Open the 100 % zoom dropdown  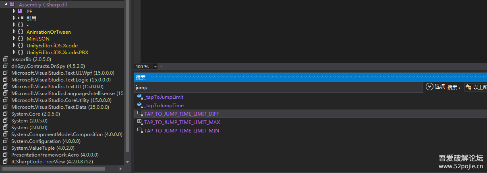tap(155, 67)
